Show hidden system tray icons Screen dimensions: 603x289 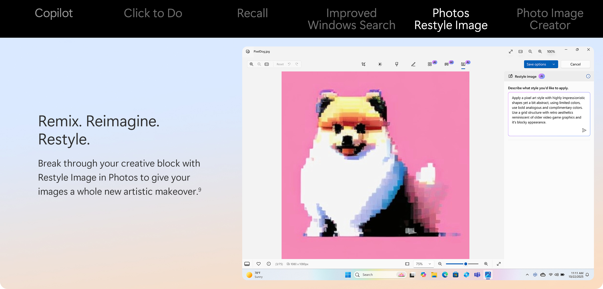527,275
